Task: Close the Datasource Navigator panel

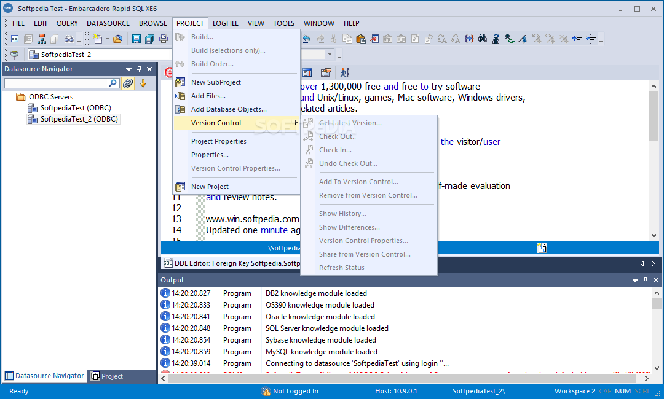Action: point(149,69)
